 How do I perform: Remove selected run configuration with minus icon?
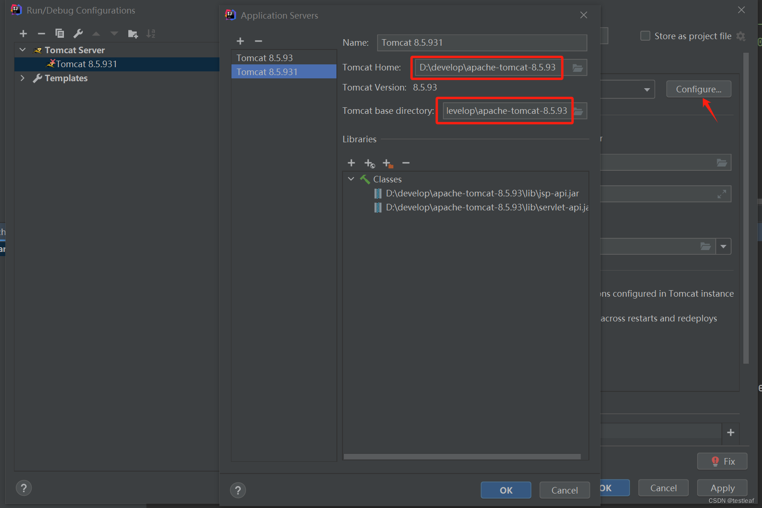point(42,34)
